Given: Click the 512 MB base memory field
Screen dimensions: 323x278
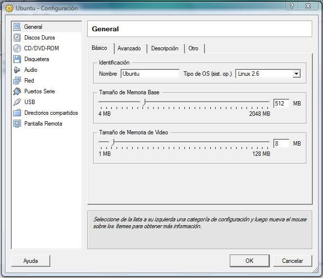Looking at the screenshot, I should (282, 103).
